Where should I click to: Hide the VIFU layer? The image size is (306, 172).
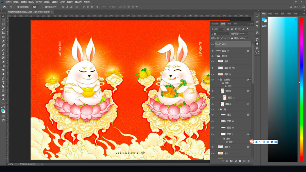(x=213, y=44)
